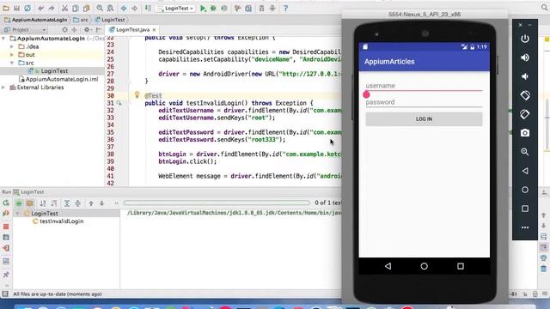Toggle show passed tests green button
The height and width of the screenshot is (309, 550).
click(x=19, y=203)
